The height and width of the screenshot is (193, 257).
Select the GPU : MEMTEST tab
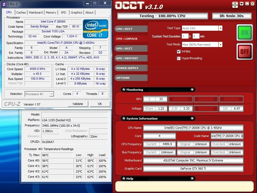click(x=131, y=58)
